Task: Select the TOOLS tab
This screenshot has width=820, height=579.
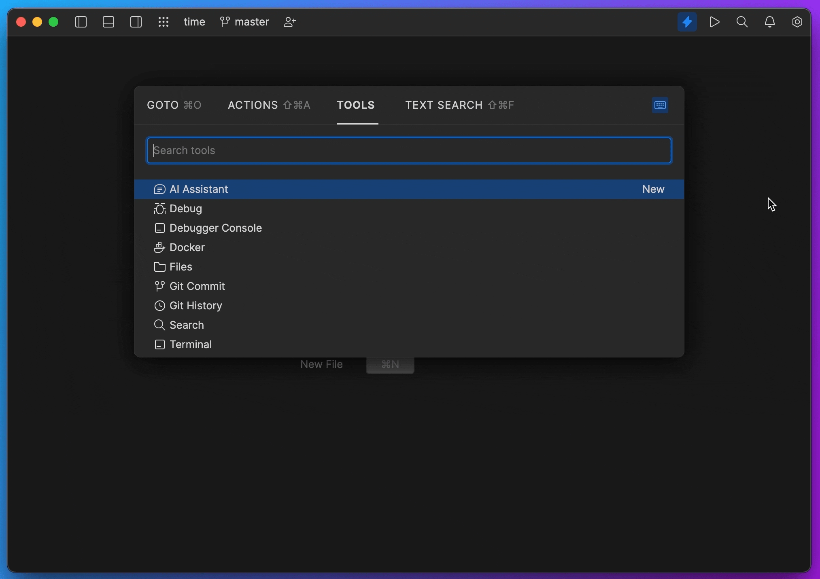Action: 356,105
